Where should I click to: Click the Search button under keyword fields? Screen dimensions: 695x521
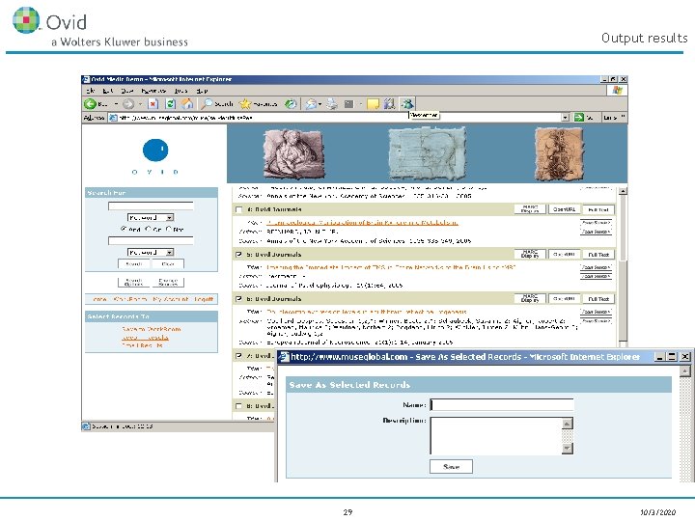134,264
